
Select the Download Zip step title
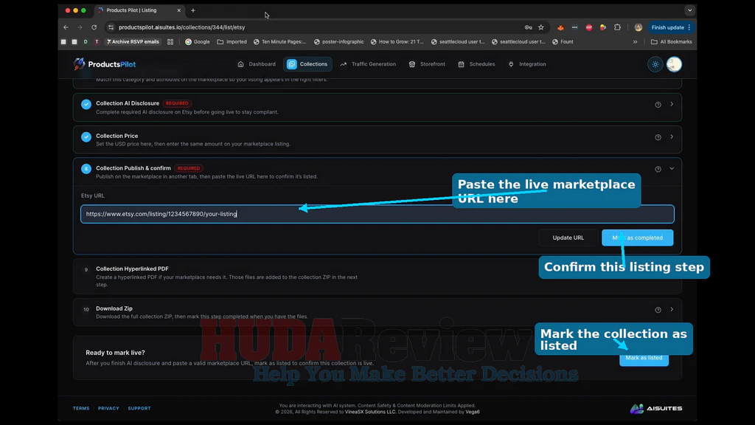pyautogui.click(x=114, y=308)
